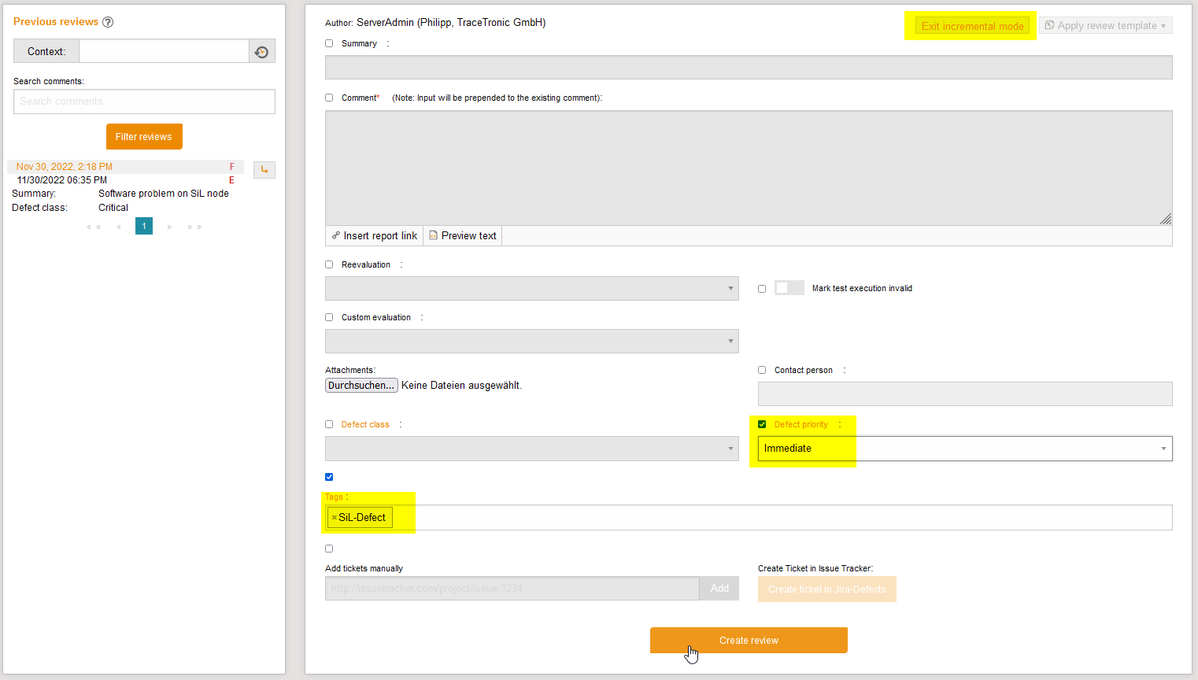Toggle Mark test execution invalid switch
This screenshot has width=1198, height=680.
click(x=789, y=288)
